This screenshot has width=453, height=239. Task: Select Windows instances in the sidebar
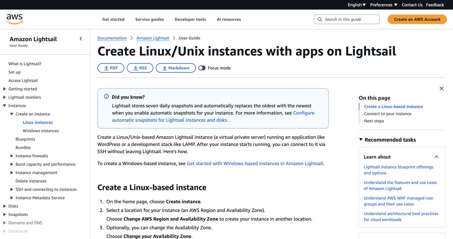[x=41, y=131]
